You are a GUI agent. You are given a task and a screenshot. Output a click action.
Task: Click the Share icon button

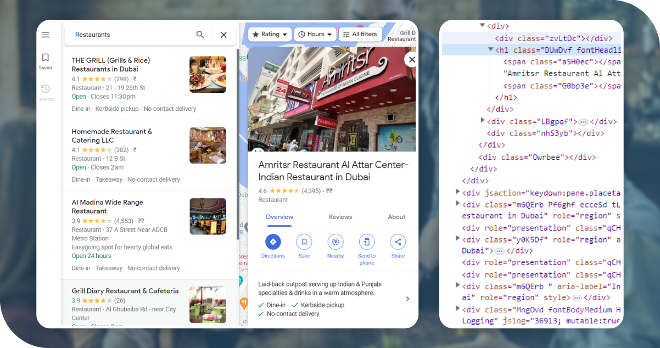[398, 242]
